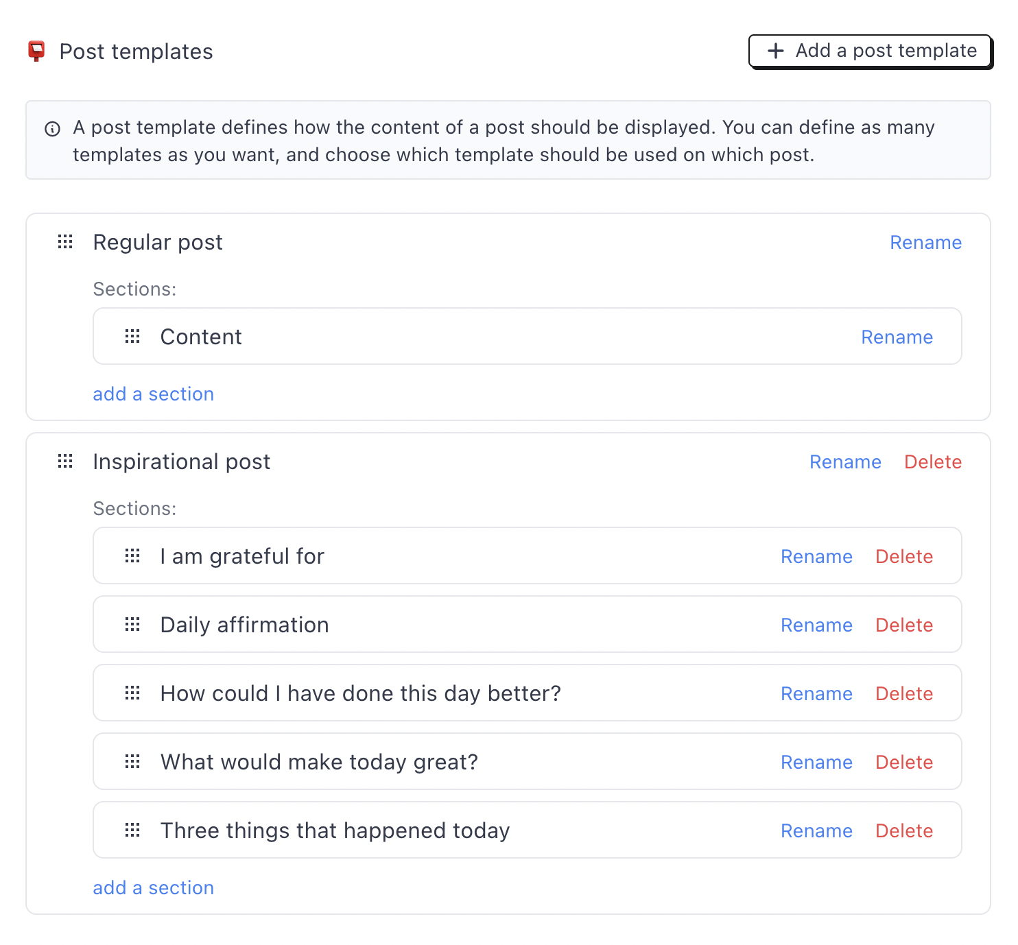Click handle beside What would make today great
The width and height of the screenshot is (1018, 945).
coord(132,762)
